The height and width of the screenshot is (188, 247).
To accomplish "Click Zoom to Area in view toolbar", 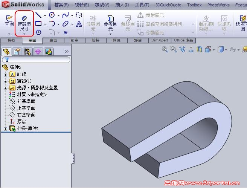I will tap(174, 49).
